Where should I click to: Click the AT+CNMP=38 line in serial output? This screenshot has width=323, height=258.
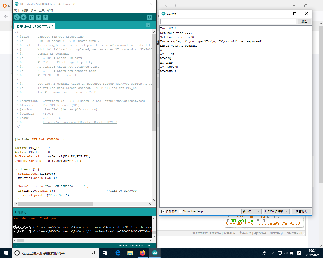[x=169, y=67]
